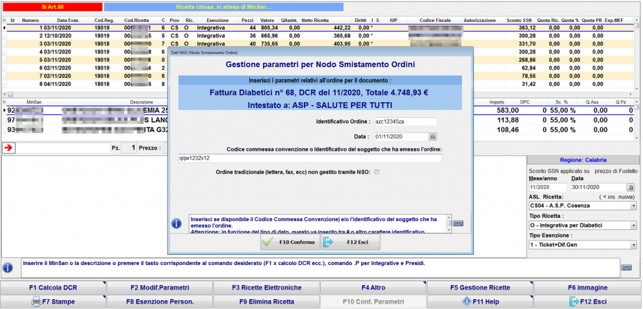Open the Tipo Ricetta dropdown list
Image resolution: width=643 pixels, height=309 pixels.
633,225
